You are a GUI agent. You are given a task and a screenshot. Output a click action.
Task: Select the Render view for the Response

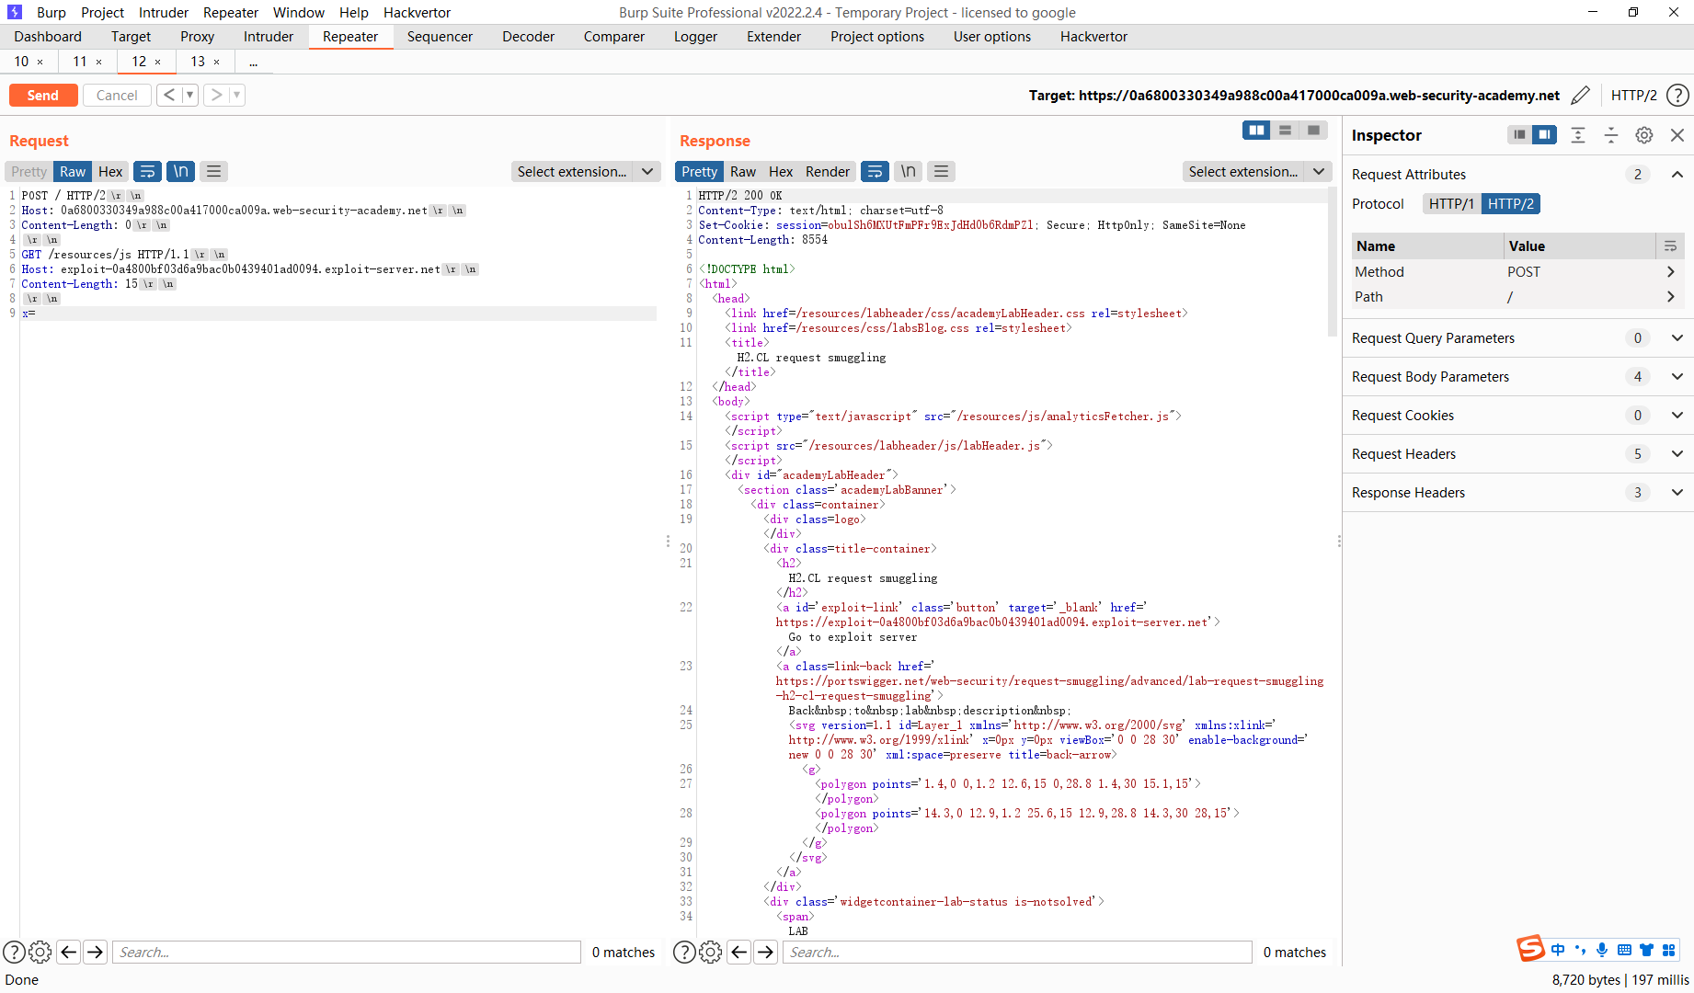[x=827, y=171]
